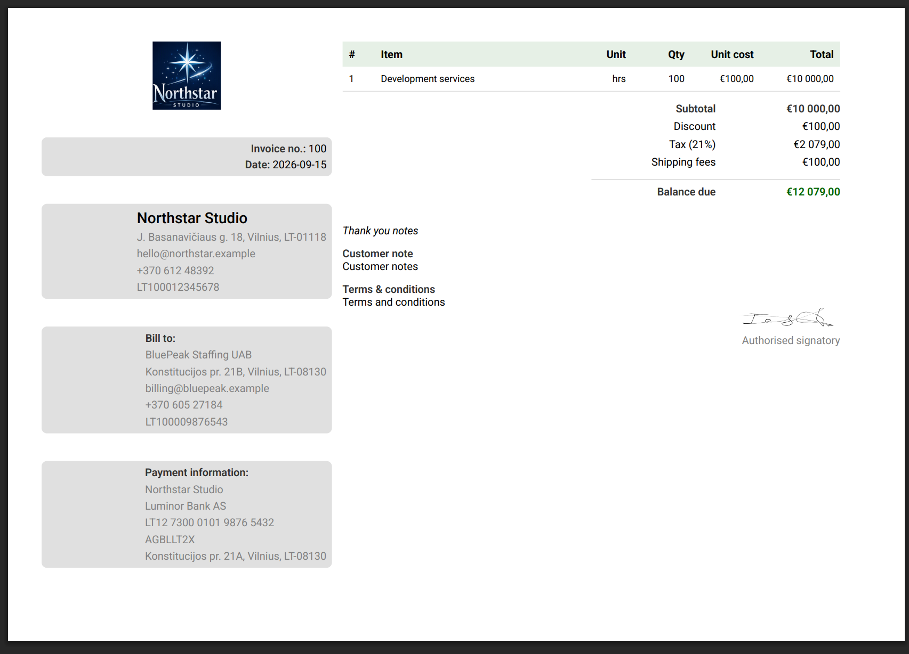Click the Subtotal label

[x=695, y=109]
